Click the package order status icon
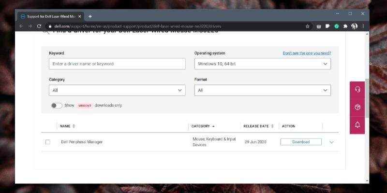Image resolution: width=387 pixels, height=193 pixels. (x=357, y=107)
